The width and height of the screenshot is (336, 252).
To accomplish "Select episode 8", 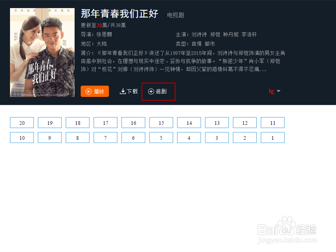I will coord(78,138).
